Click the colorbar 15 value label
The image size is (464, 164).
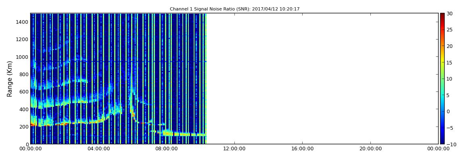click(449, 62)
